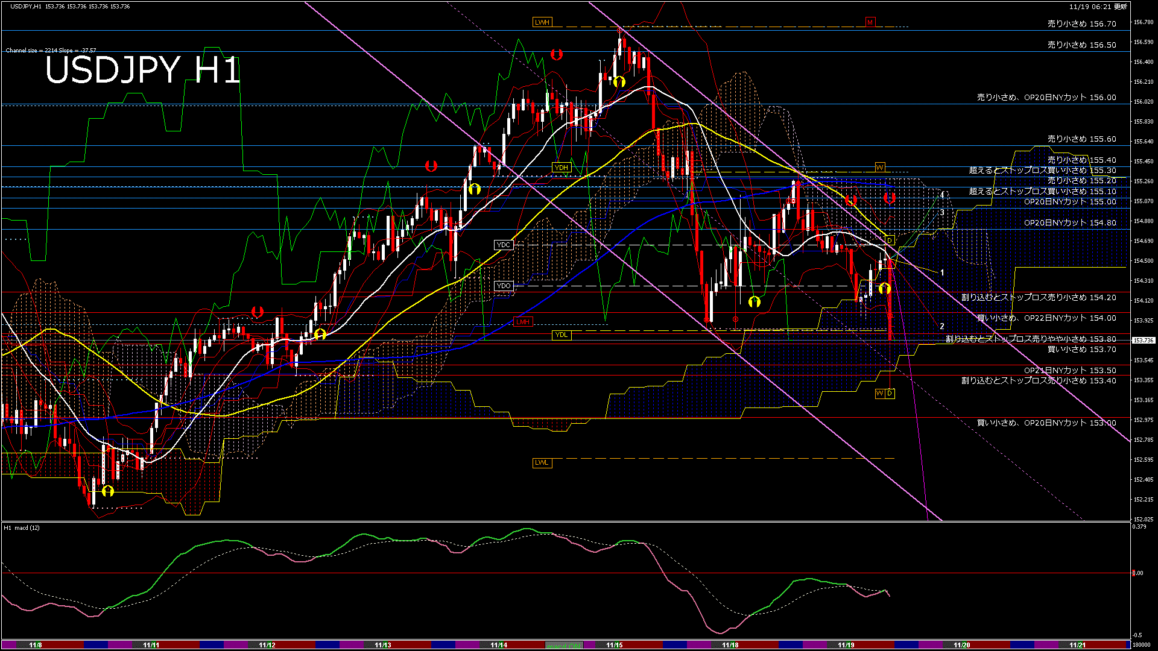Select the 11/12 date on the timeline
The height and width of the screenshot is (651, 1158).
(x=267, y=645)
